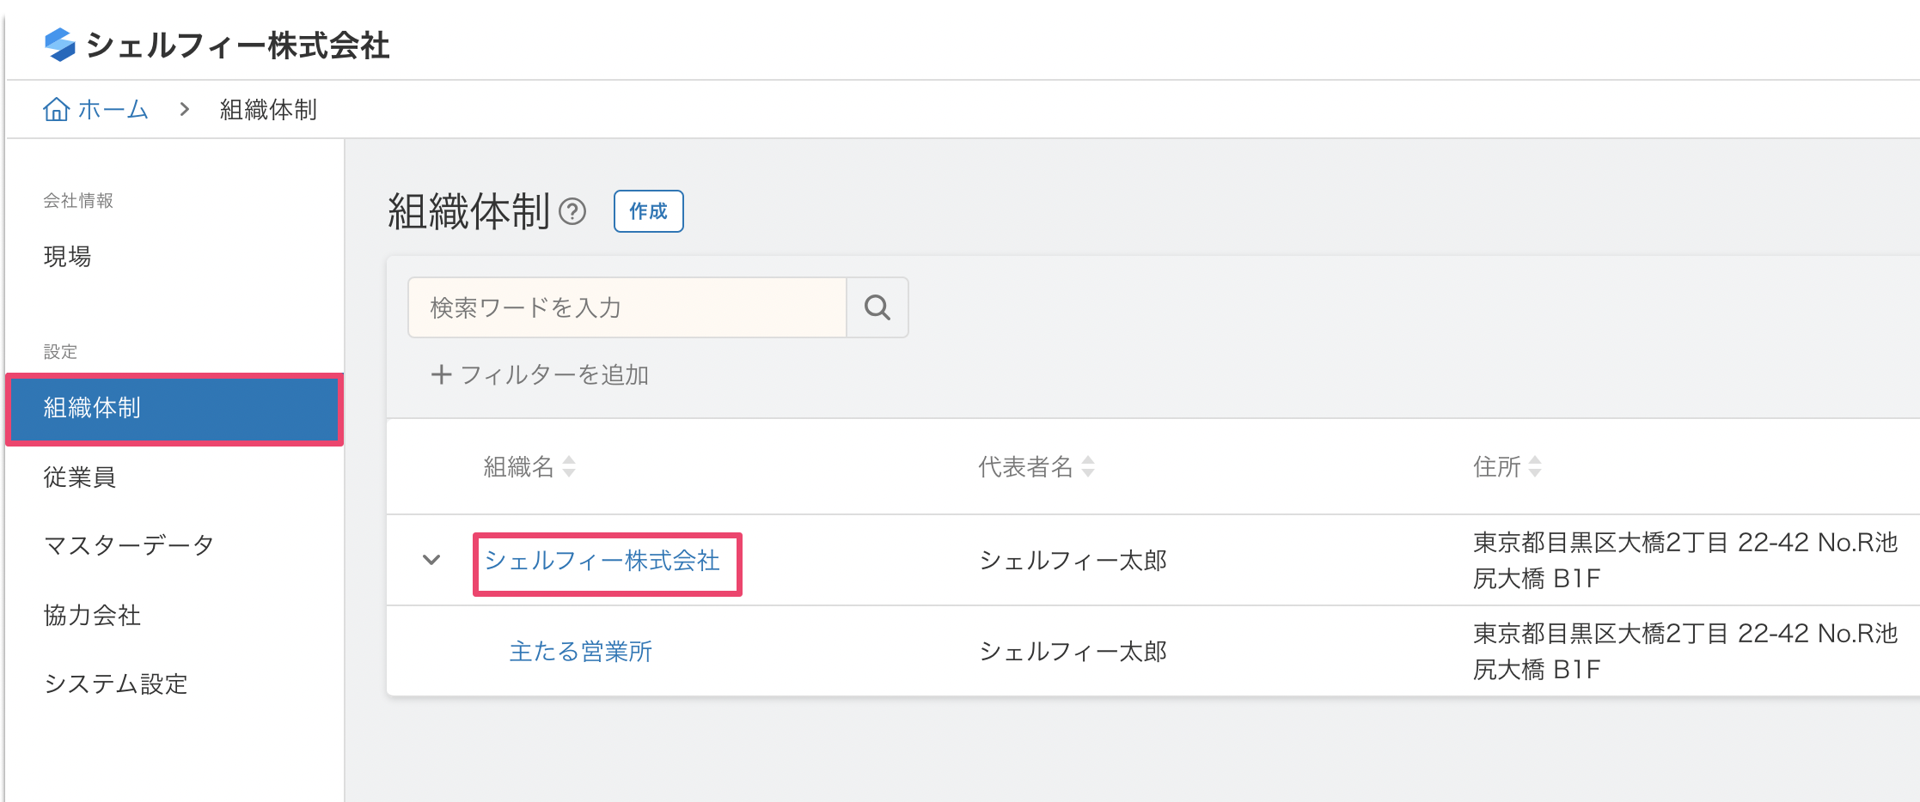This screenshot has height=802, width=1920.
Task: Open 現場 in the sidebar
Action: click(x=67, y=256)
